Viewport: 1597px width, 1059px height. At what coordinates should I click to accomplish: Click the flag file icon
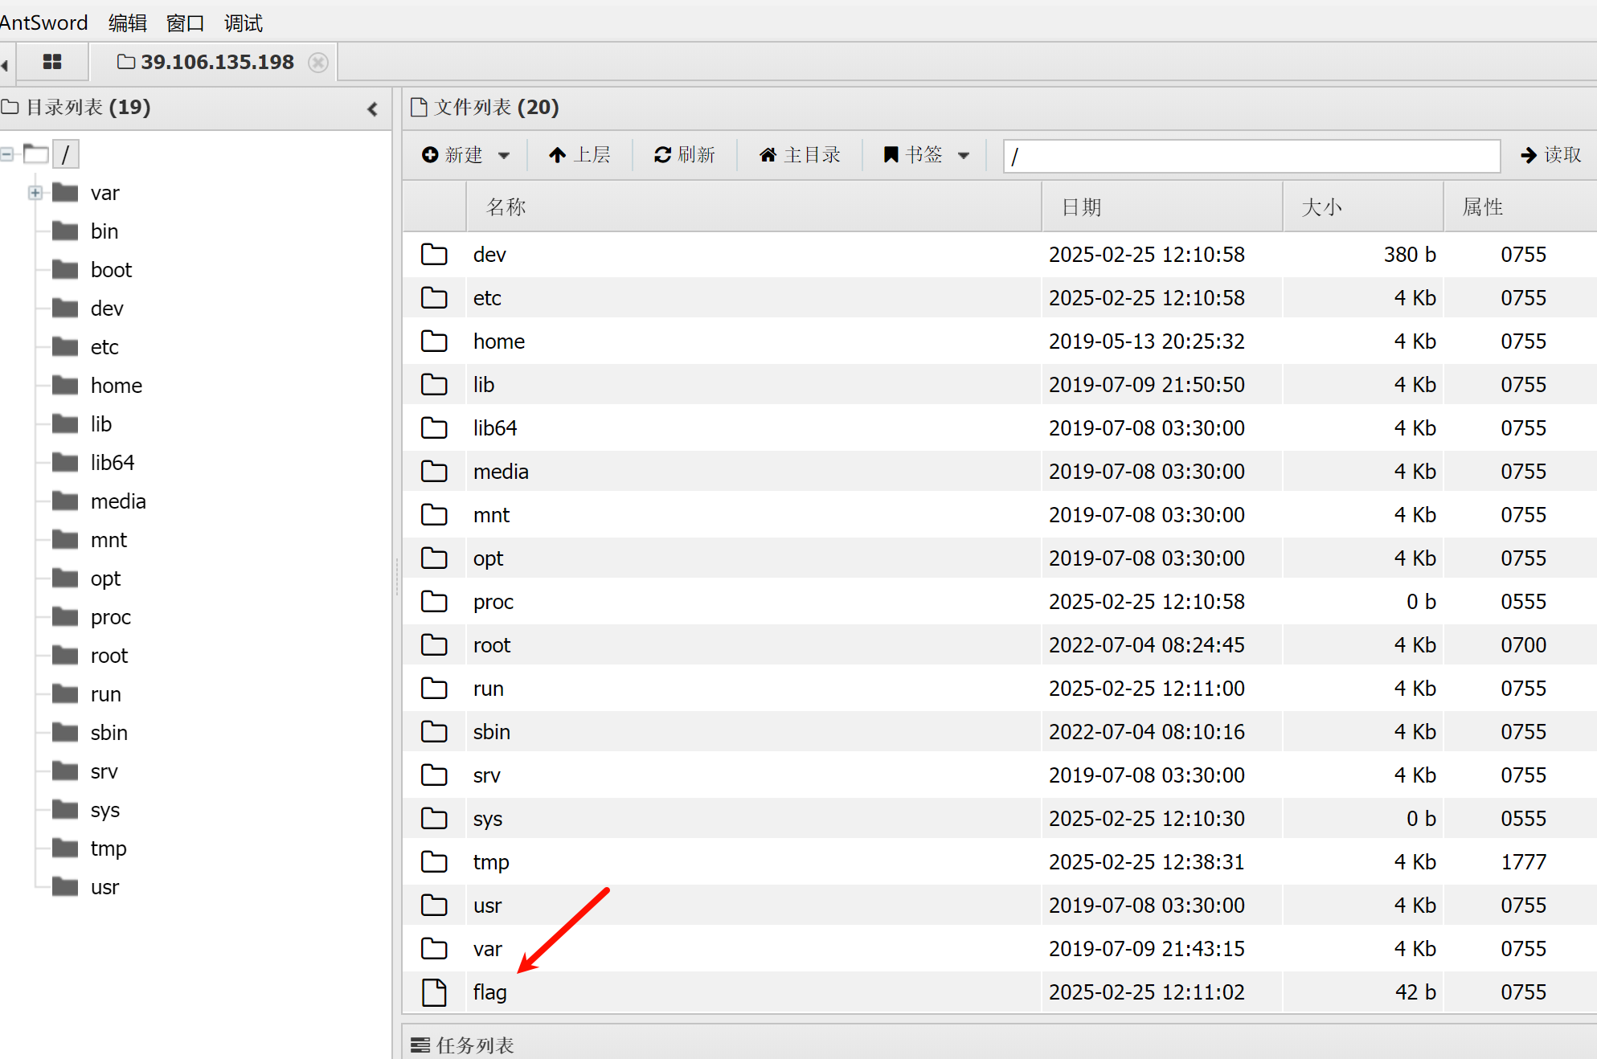click(435, 992)
